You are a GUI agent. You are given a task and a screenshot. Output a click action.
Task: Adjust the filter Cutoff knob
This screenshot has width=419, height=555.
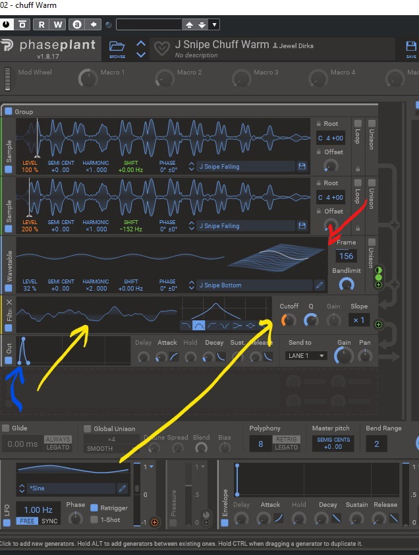tap(289, 320)
